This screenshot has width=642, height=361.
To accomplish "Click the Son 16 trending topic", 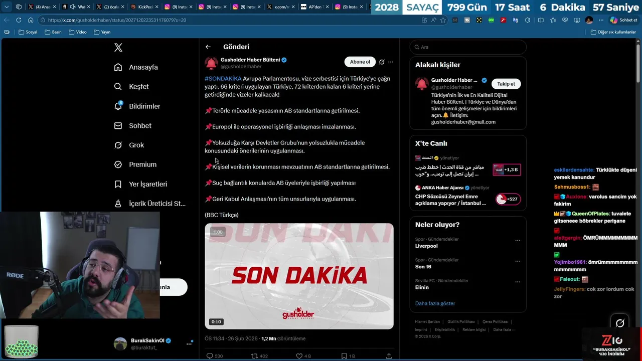I will point(423,267).
